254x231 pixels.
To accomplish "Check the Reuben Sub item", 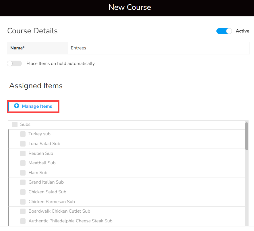I will (23, 153).
